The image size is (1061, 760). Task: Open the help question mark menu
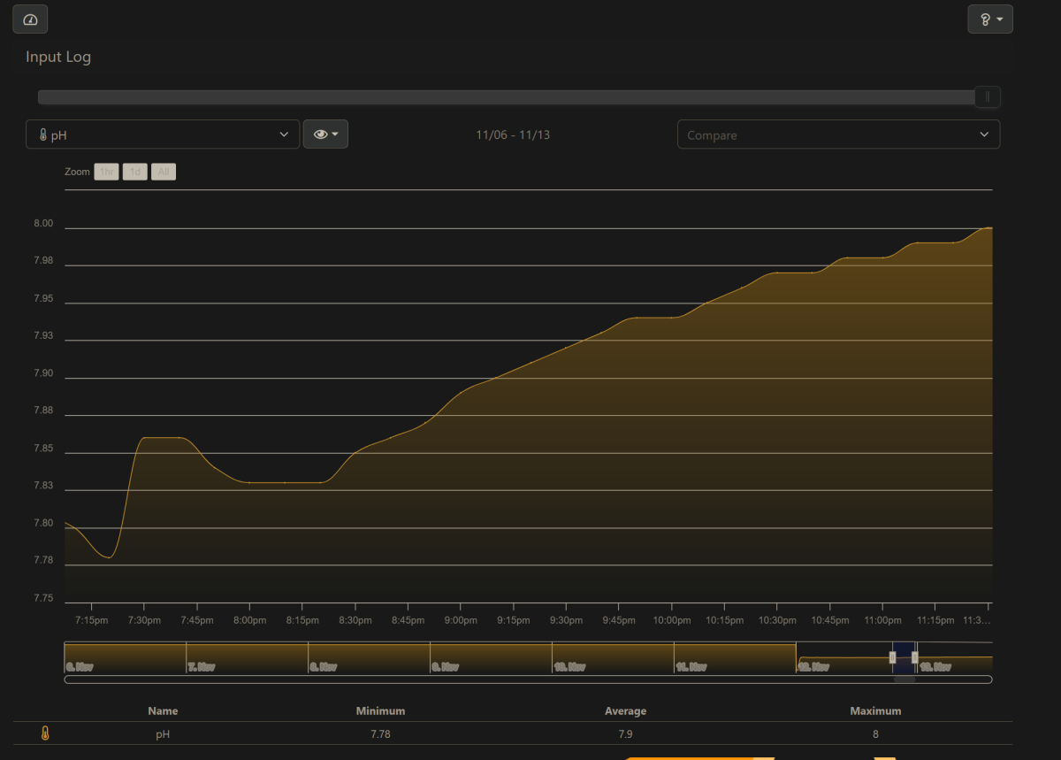[990, 19]
